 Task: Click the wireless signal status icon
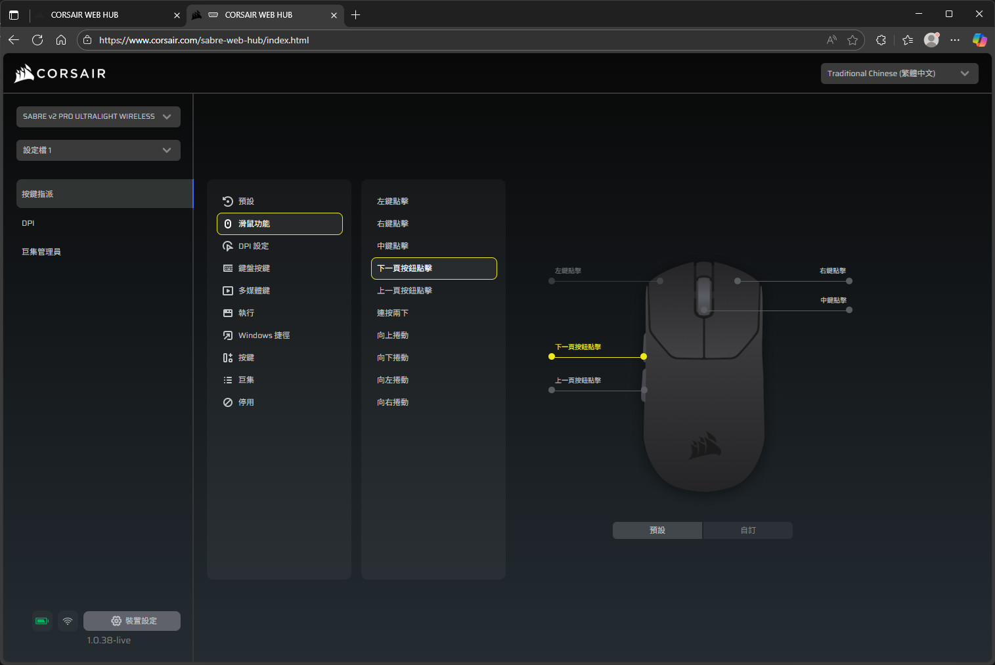pos(68,621)
